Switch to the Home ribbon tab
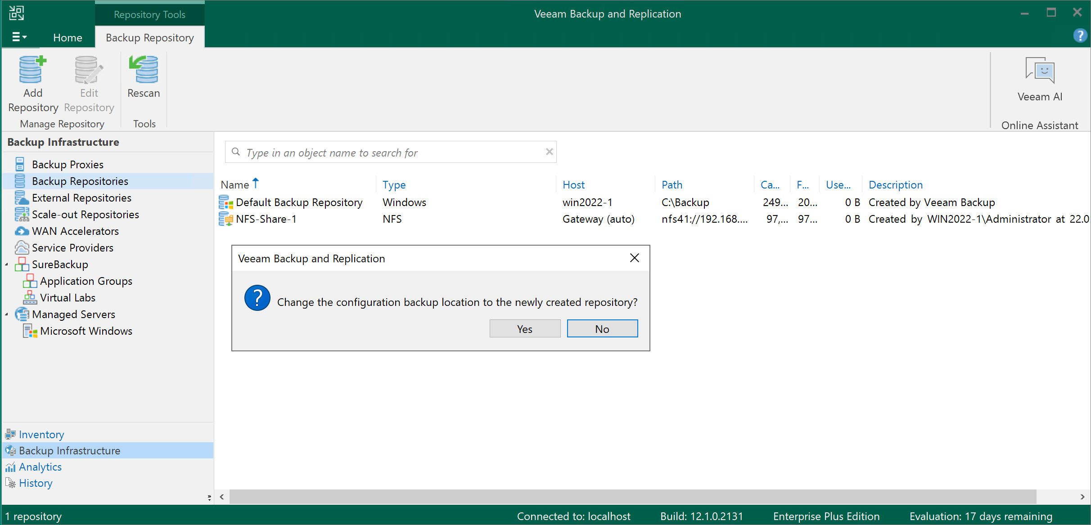The image size is (1091, 525). (68, 37)
